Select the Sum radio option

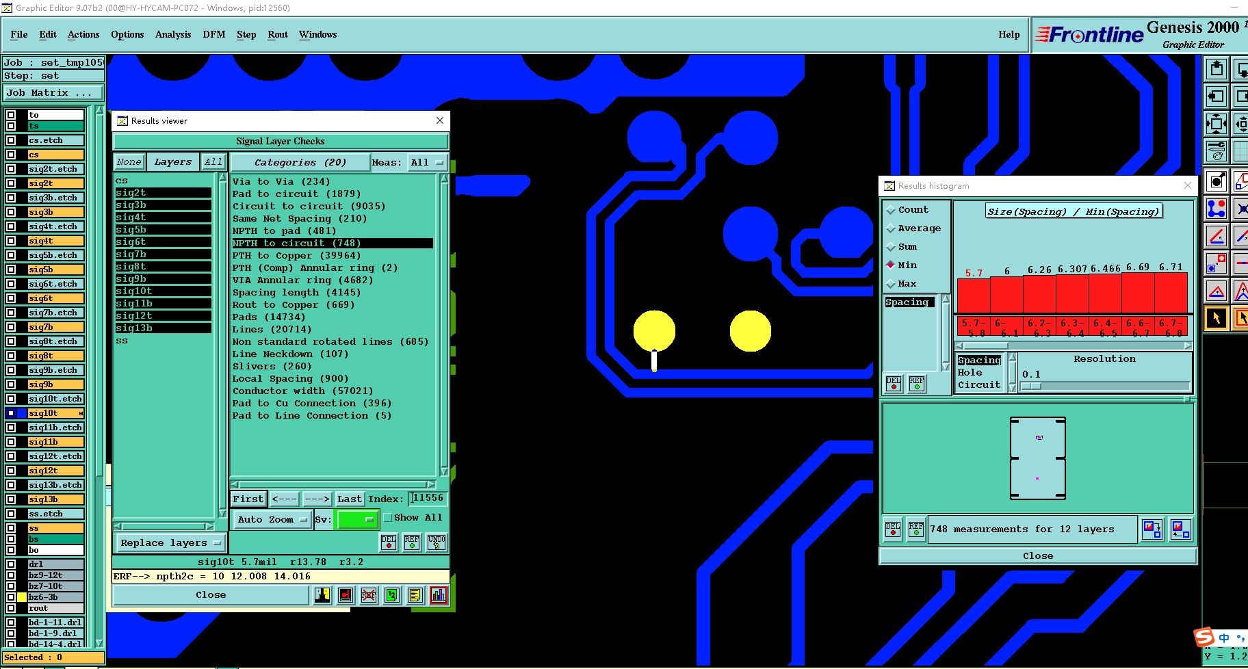coord(891,248)
